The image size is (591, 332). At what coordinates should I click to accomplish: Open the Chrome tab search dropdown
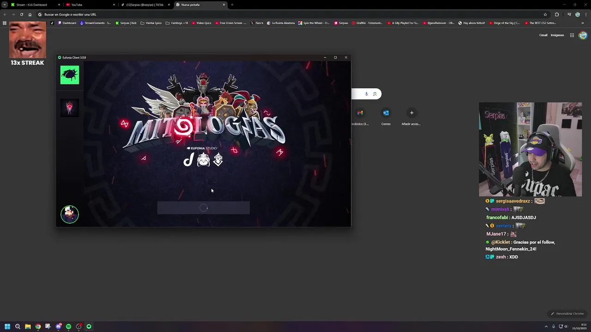(x=4, y=5)
